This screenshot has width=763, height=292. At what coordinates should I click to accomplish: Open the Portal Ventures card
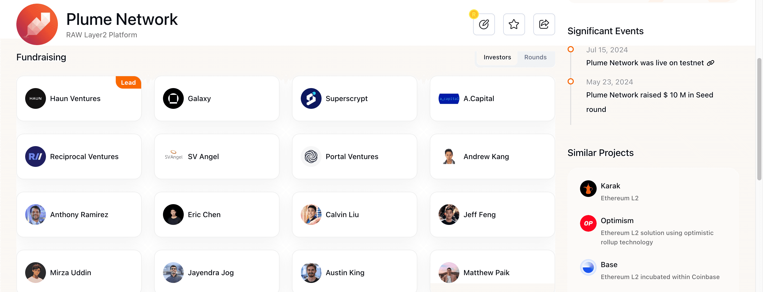354,156
